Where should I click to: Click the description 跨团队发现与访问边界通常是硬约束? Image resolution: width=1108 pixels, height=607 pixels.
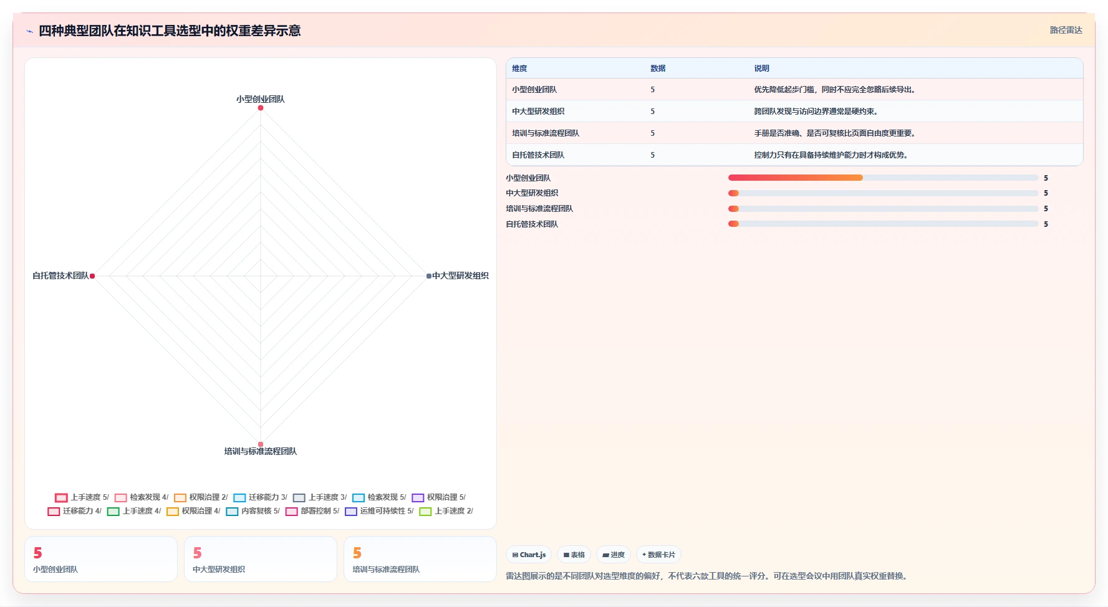point(816,112)
